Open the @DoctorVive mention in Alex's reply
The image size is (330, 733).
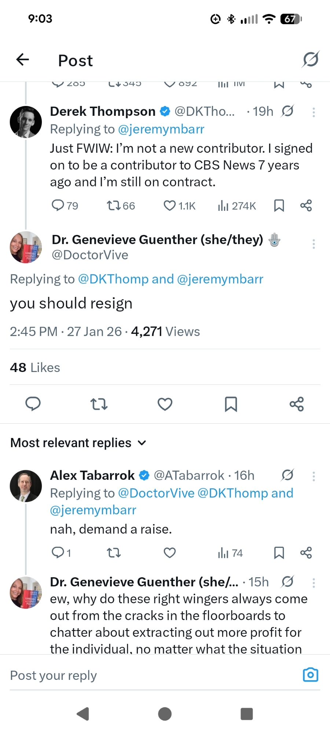[156, 493]
